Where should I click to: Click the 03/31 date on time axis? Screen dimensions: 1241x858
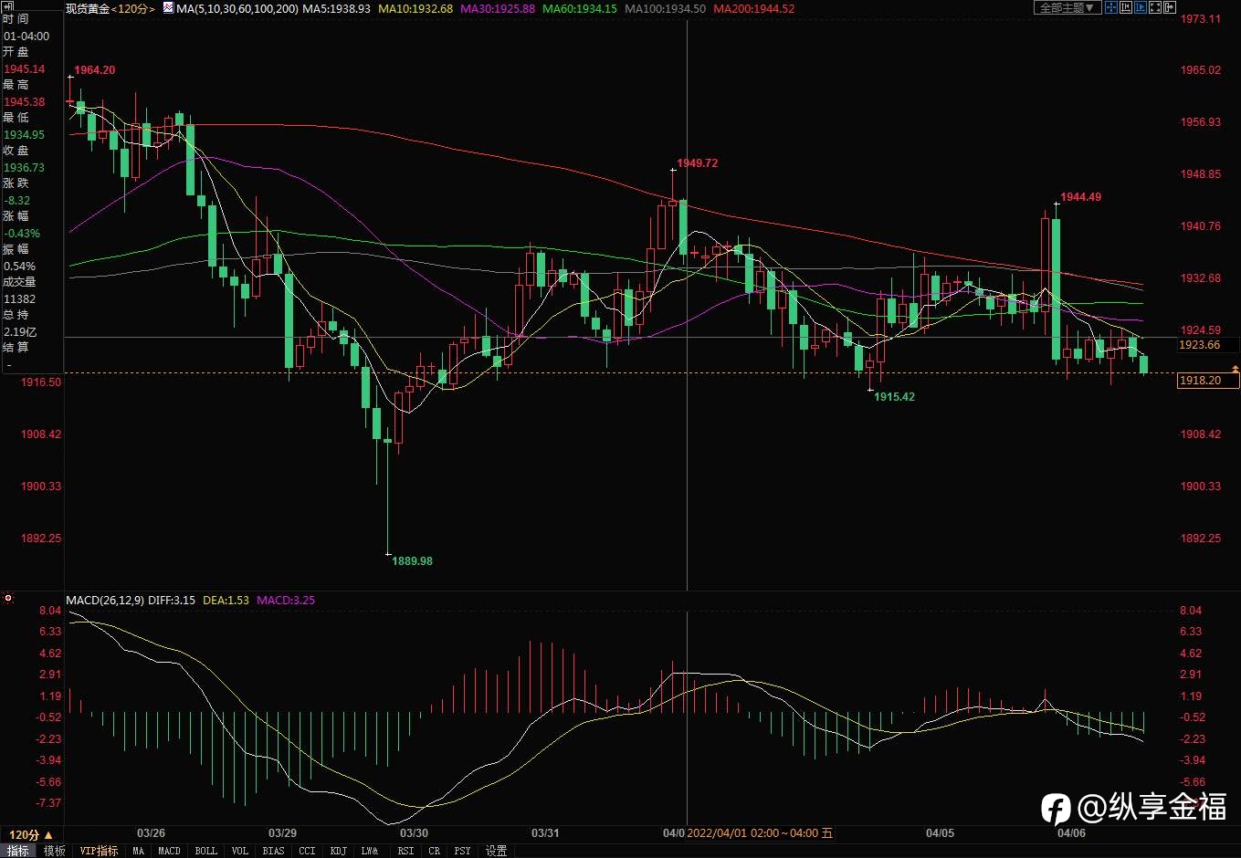point(545,832)
